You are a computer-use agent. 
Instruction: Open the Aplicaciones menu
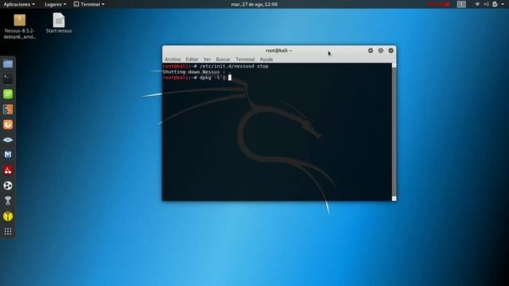coord(19,4)
